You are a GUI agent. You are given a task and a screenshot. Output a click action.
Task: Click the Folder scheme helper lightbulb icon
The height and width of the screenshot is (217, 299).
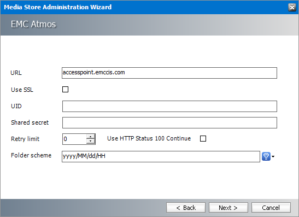tap(266, 156)
